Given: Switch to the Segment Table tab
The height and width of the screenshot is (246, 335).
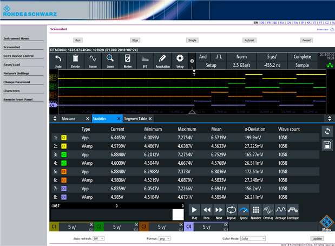Looking at the screenshot, I should [x=136, y=118].
